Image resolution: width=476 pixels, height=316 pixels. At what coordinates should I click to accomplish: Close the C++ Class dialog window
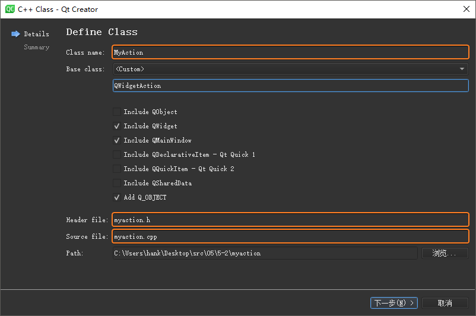coord(467,9)
